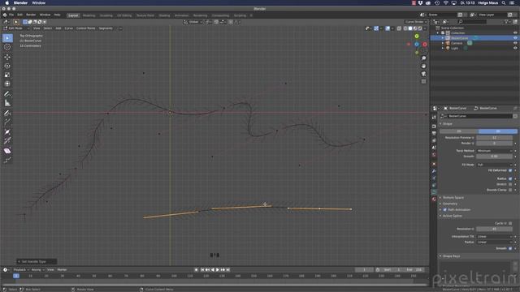Activate the Rotate tool

[7, 66]
